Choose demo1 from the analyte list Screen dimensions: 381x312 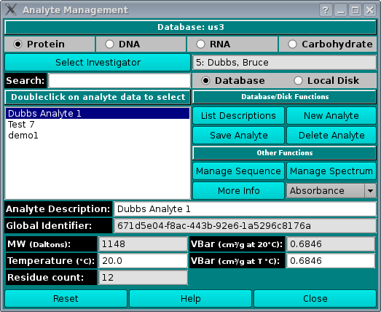[x=98, y=135]
